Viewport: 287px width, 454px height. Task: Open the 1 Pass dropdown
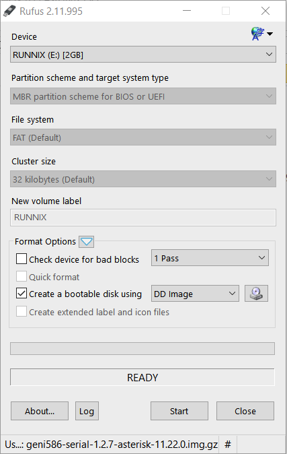(210, 258)
